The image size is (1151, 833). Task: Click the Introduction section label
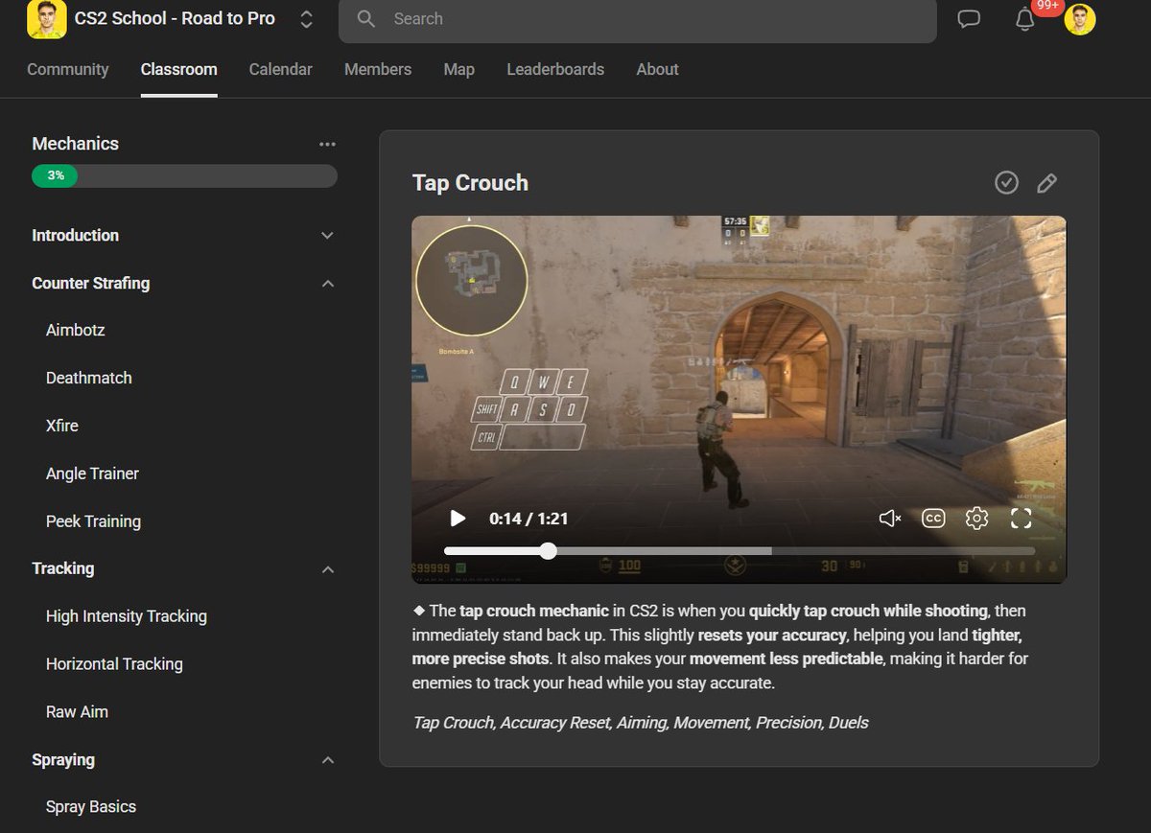[75, 236]
